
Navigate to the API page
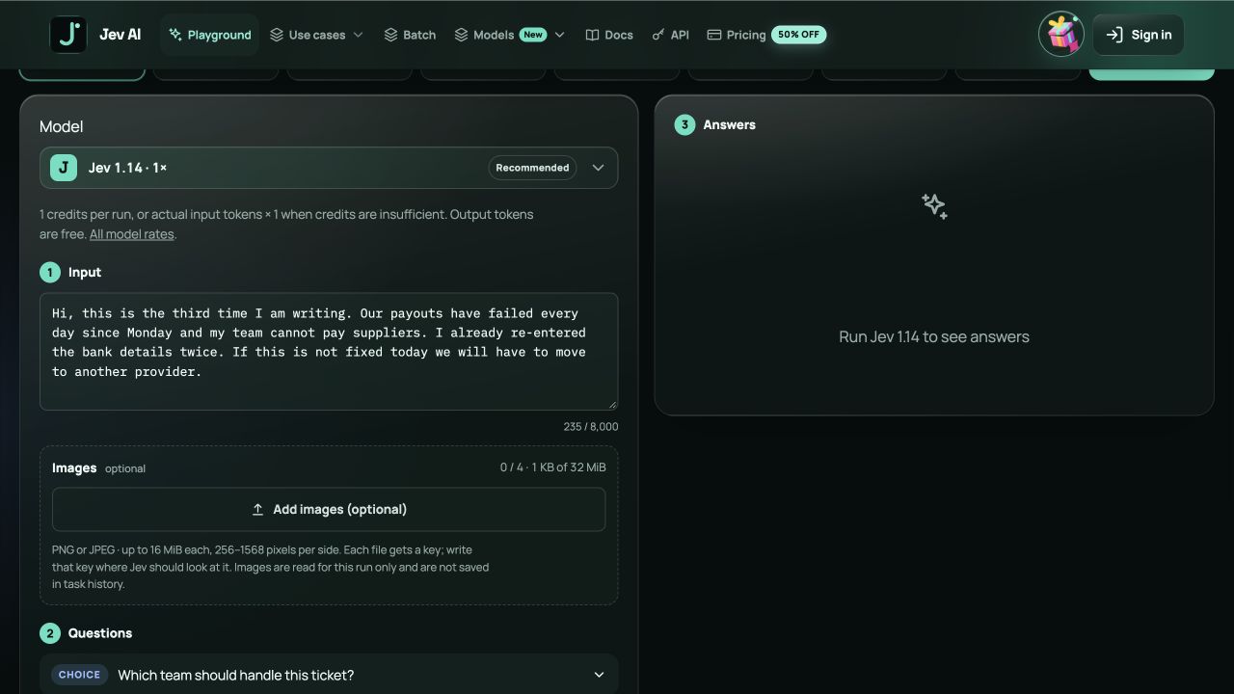(x=670, y=35)
